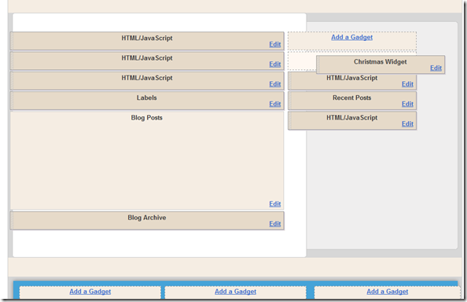Select the Blog Posts gadget block
The width and height of the screenshot is (467, 302).
pyautogui.click(x=147, y=160)
